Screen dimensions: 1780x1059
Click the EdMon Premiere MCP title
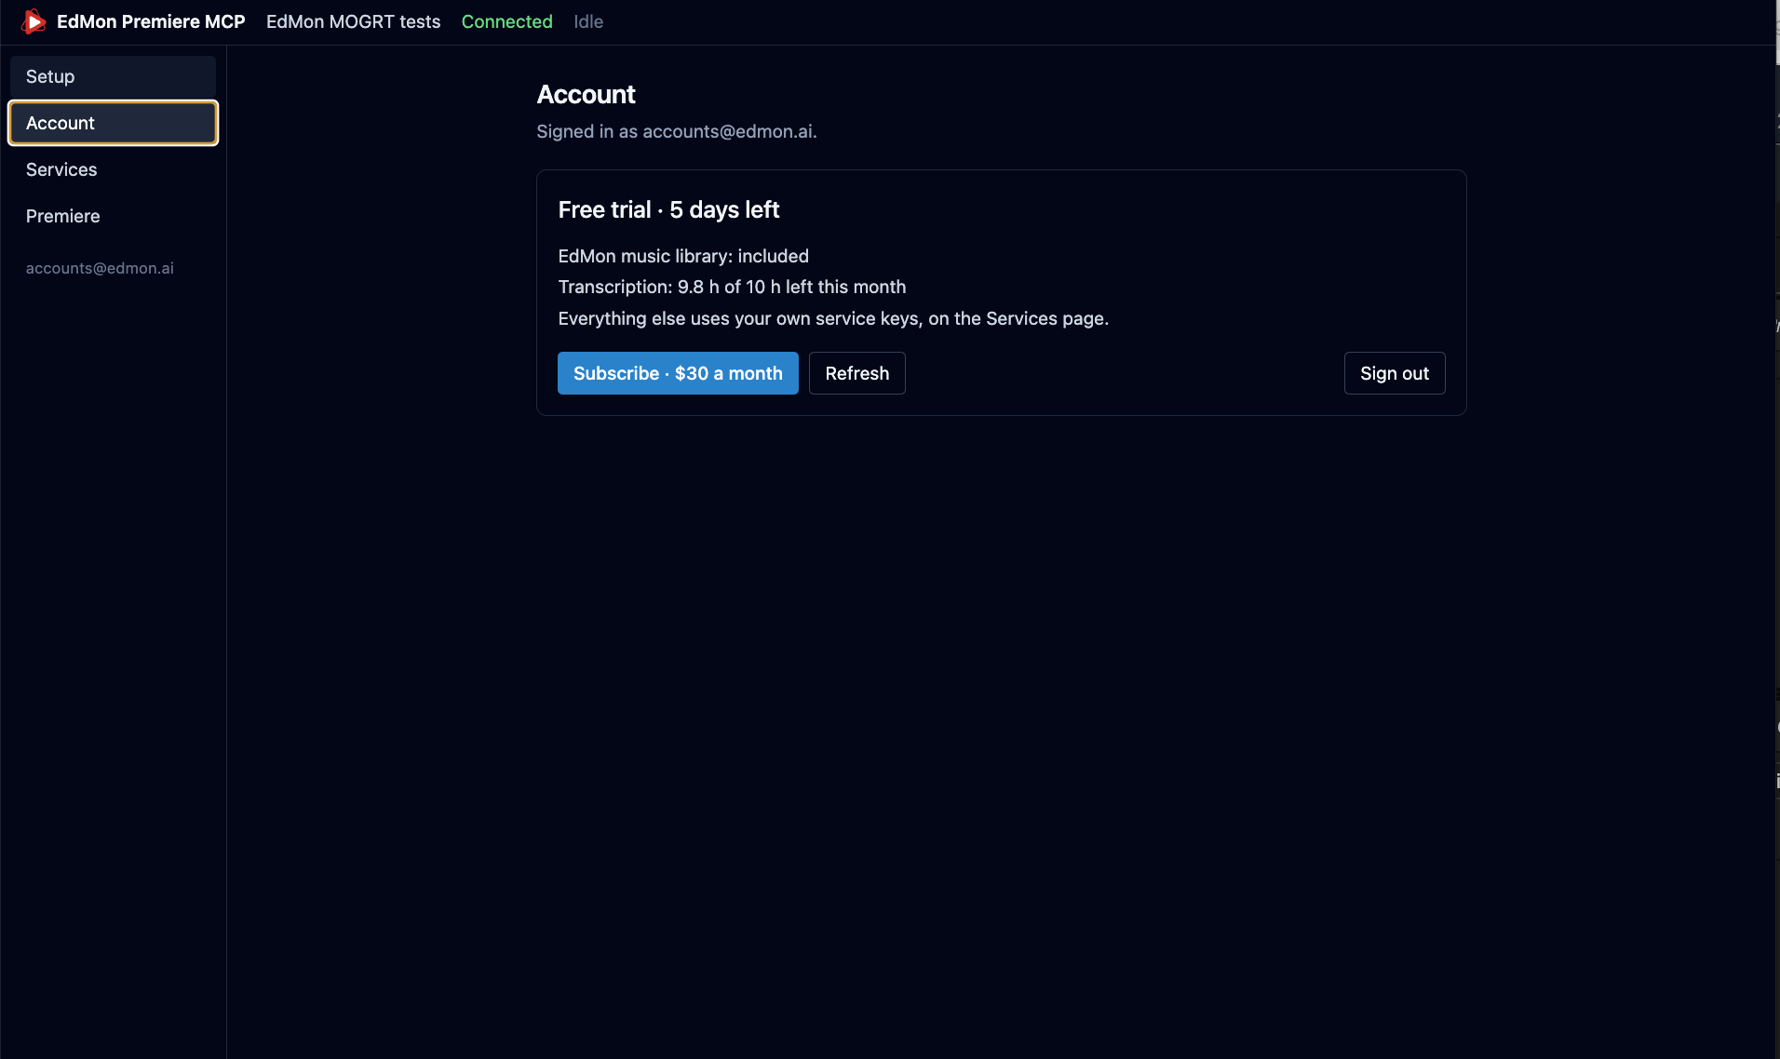click(151, 21)
